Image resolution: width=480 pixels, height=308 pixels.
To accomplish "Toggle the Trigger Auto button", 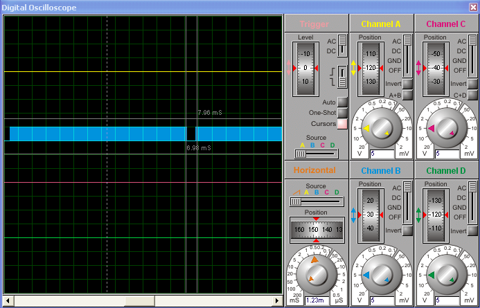I will point(341,102).
